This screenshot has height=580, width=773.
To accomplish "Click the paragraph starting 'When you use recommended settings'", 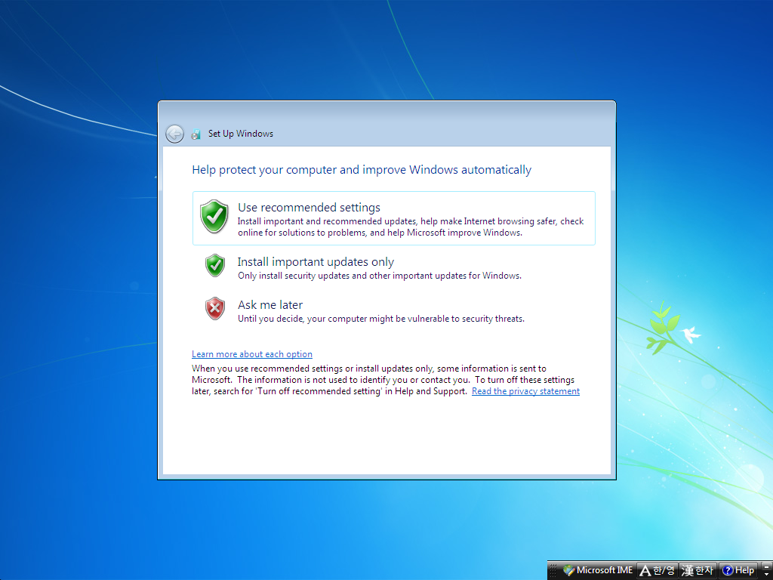I will click(x=386, y=380).
